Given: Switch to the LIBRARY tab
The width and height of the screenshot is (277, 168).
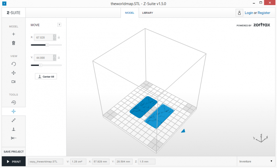Looking at the screenshot, I should tap(147, 13).
